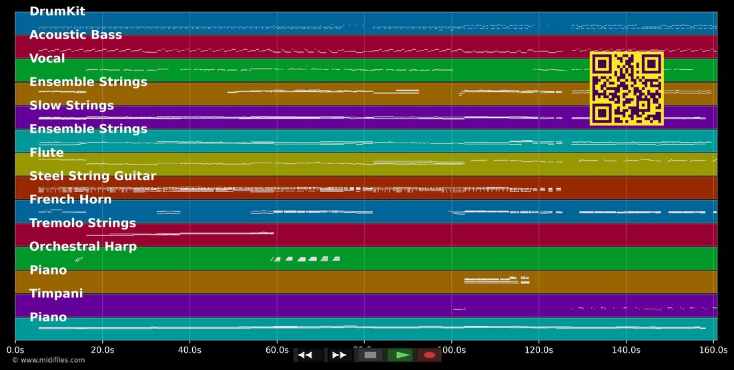Open the www.midifiles.com copyright link
The height and width of the screenshot is (370, 734).
pyautogui.click(x=49, y=360)
